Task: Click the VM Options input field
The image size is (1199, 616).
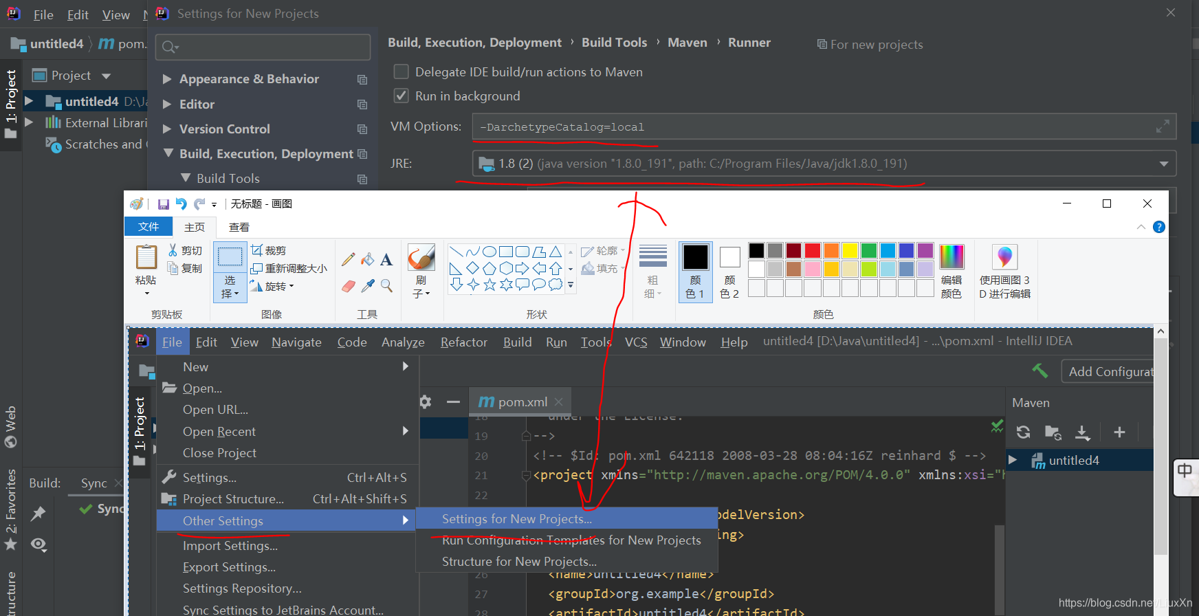Action: click(x=824, y=126)
